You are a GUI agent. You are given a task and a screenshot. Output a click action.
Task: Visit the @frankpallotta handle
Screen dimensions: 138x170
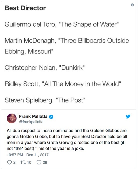pos(31,122)
